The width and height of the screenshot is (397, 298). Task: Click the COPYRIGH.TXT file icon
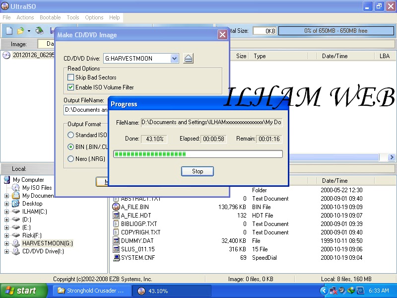point(116,232)
